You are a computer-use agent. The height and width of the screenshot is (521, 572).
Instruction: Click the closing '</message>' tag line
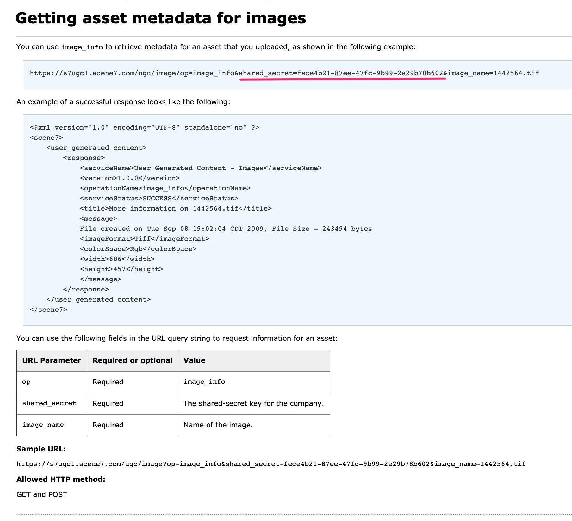point(101,279)
